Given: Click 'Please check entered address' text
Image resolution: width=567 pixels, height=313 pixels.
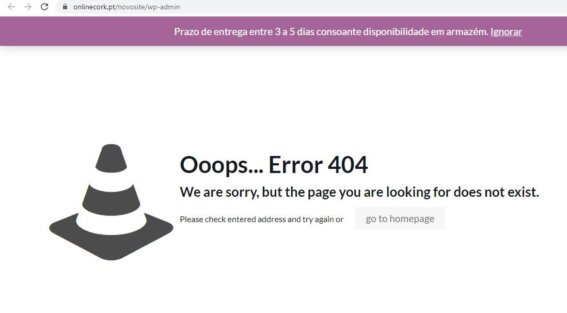Looking at the screenshot, I should coord(261,220).
